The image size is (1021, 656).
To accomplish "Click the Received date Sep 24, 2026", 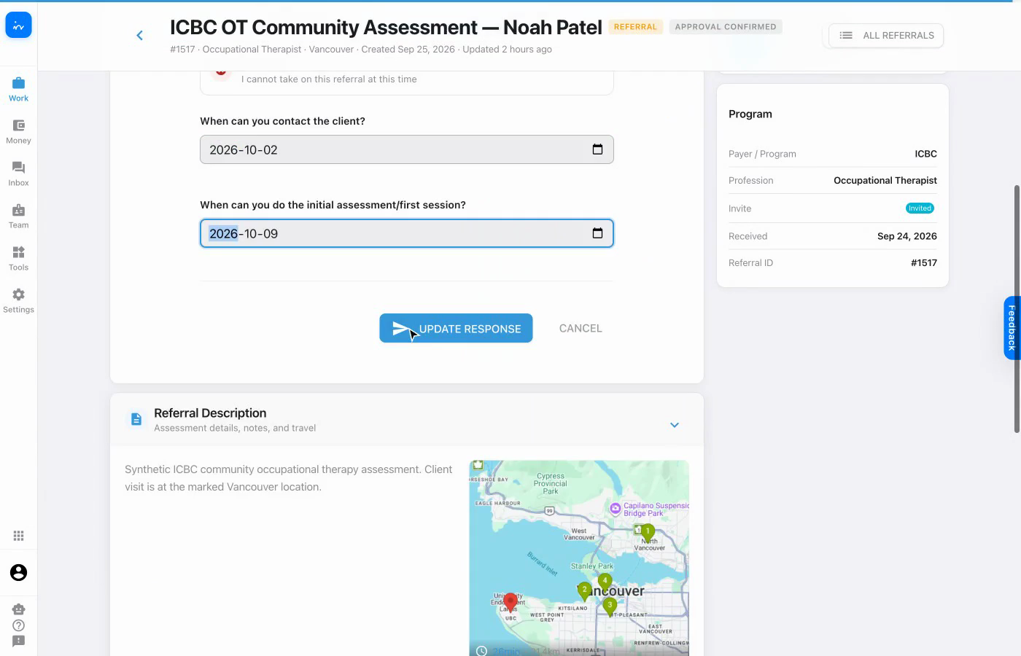I will click(907, 236).
